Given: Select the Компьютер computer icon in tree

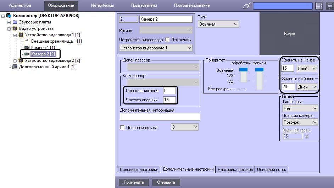Looking at the screenshot, I should (9, 16).
